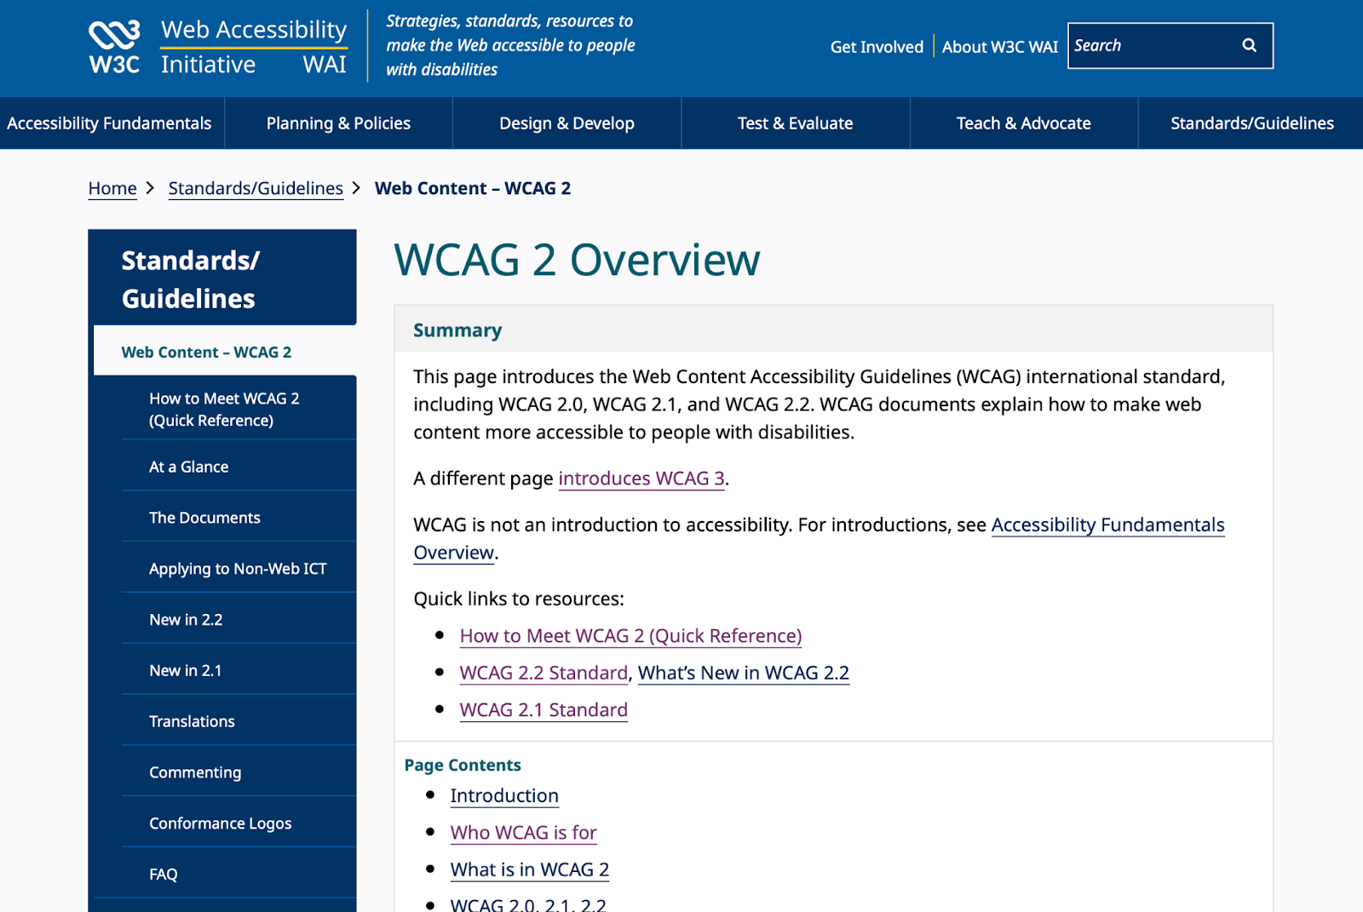Click the Web Accessibility Initiative WAI title
The width and height of the screenshot is (1363, 912).
[x=254, y=47]
